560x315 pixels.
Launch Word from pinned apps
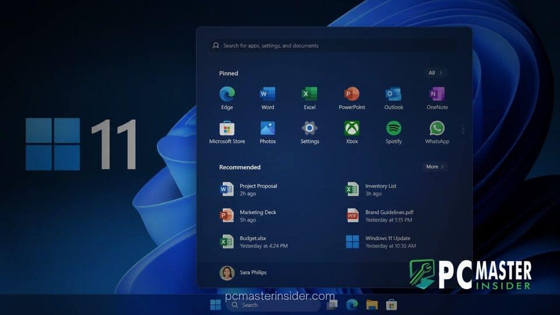268,98
